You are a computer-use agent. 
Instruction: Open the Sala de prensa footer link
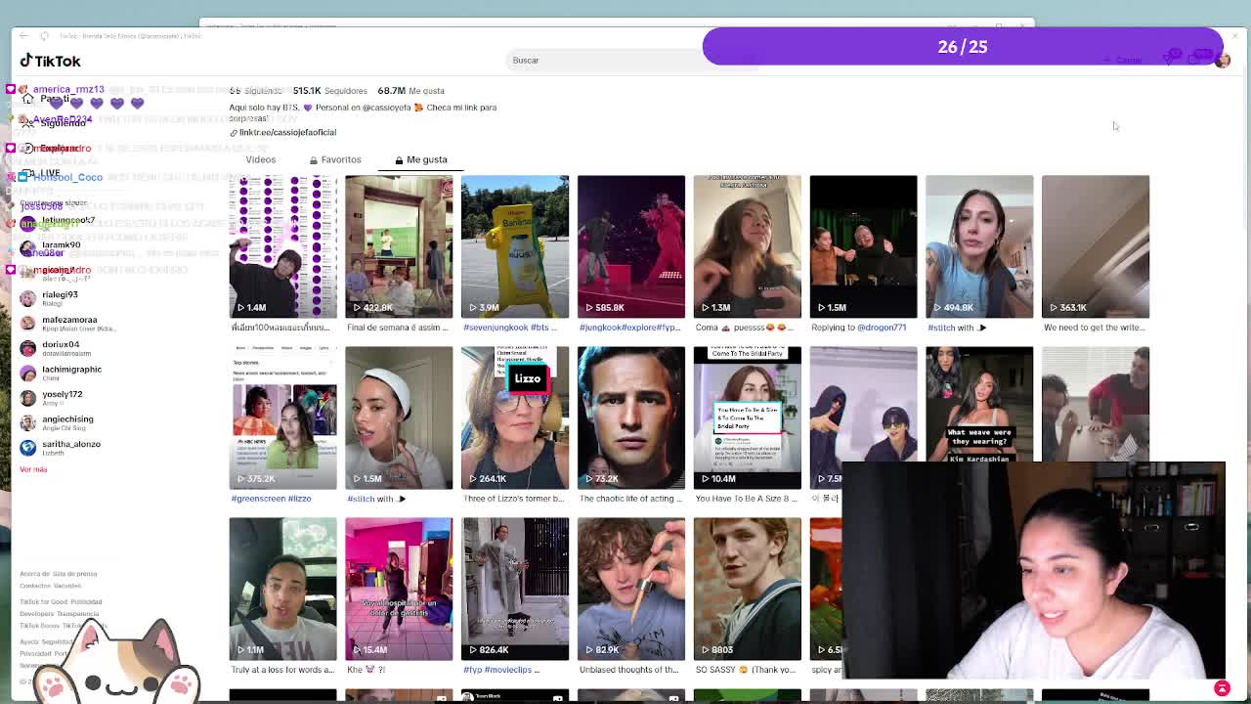point(74,574)
